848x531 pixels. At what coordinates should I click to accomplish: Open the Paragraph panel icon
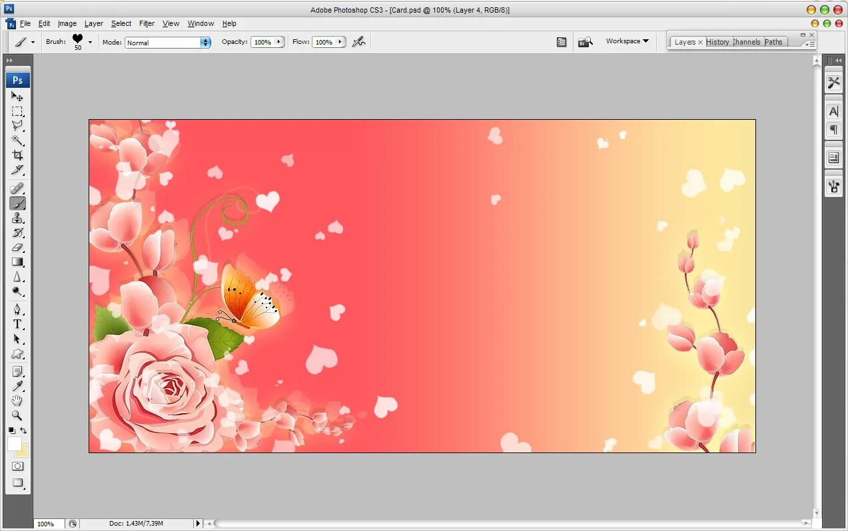833,129
